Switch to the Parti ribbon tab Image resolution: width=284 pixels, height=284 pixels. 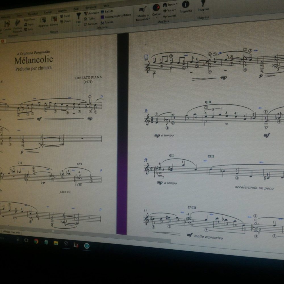(x=76, y=9)
